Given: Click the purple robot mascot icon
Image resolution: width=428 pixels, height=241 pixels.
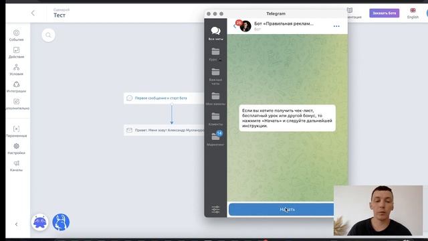Looking at the screenshot, I should pos(40,222).
